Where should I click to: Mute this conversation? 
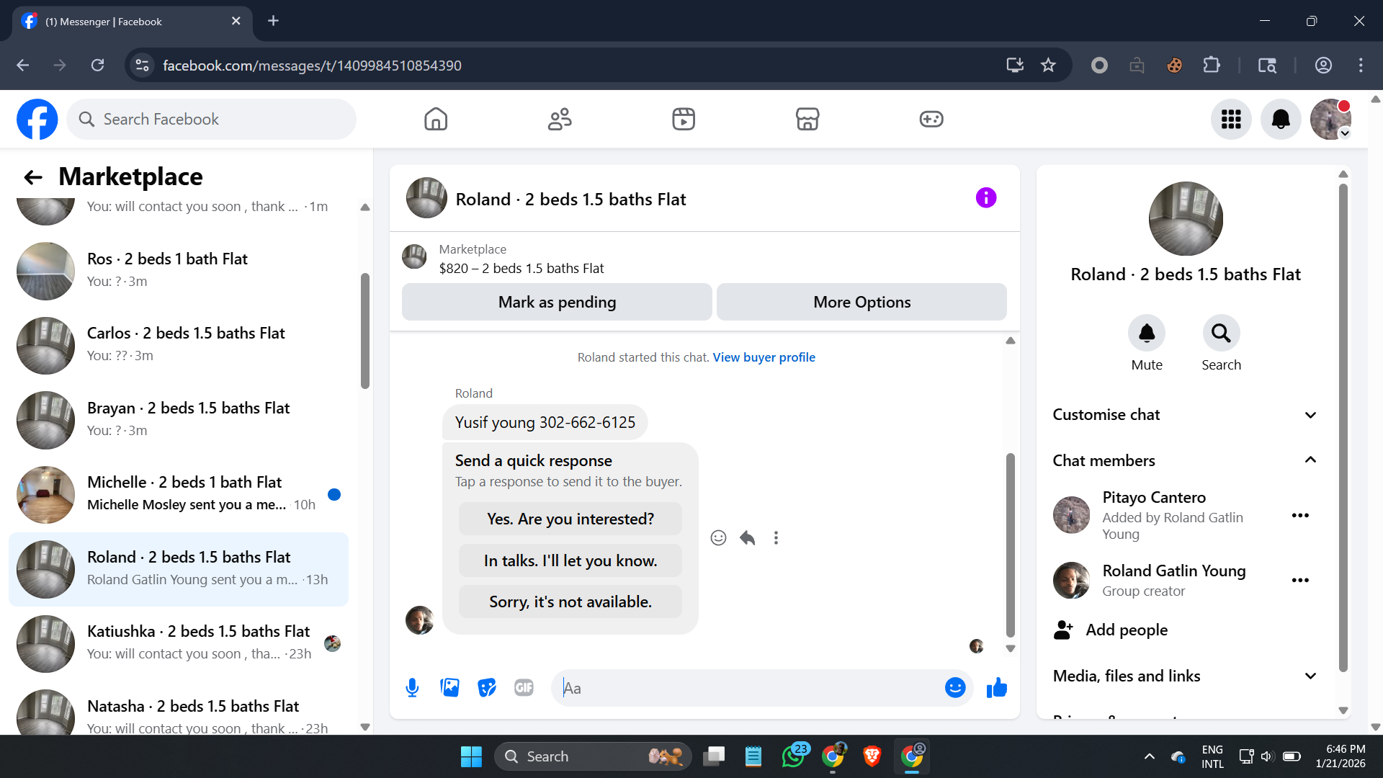pyautogui.click(x=1146, y=334)
